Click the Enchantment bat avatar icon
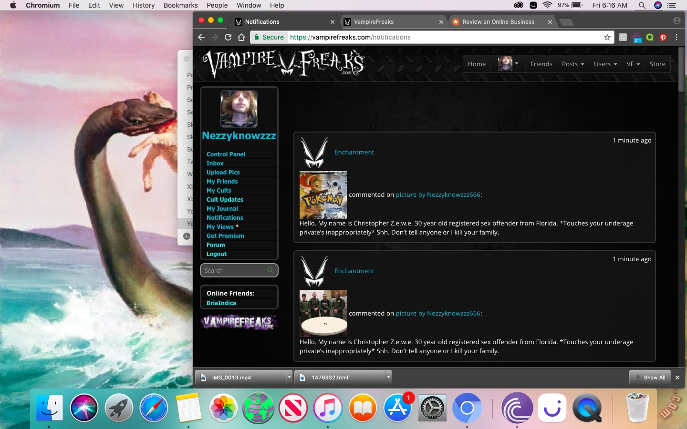 (315, 153)
